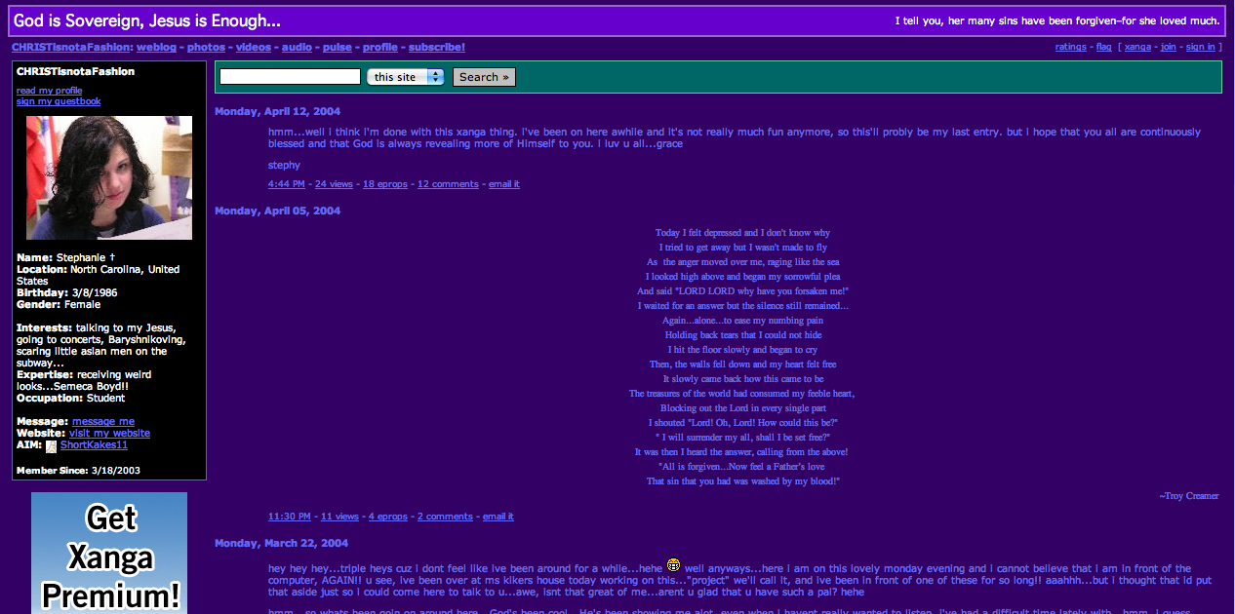Open 'visit my website'

(x=109, y=433)
